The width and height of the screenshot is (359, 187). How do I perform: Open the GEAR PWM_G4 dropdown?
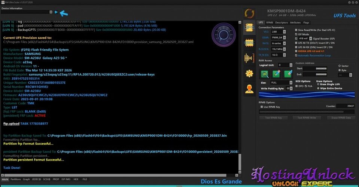(x=285, y=37)
